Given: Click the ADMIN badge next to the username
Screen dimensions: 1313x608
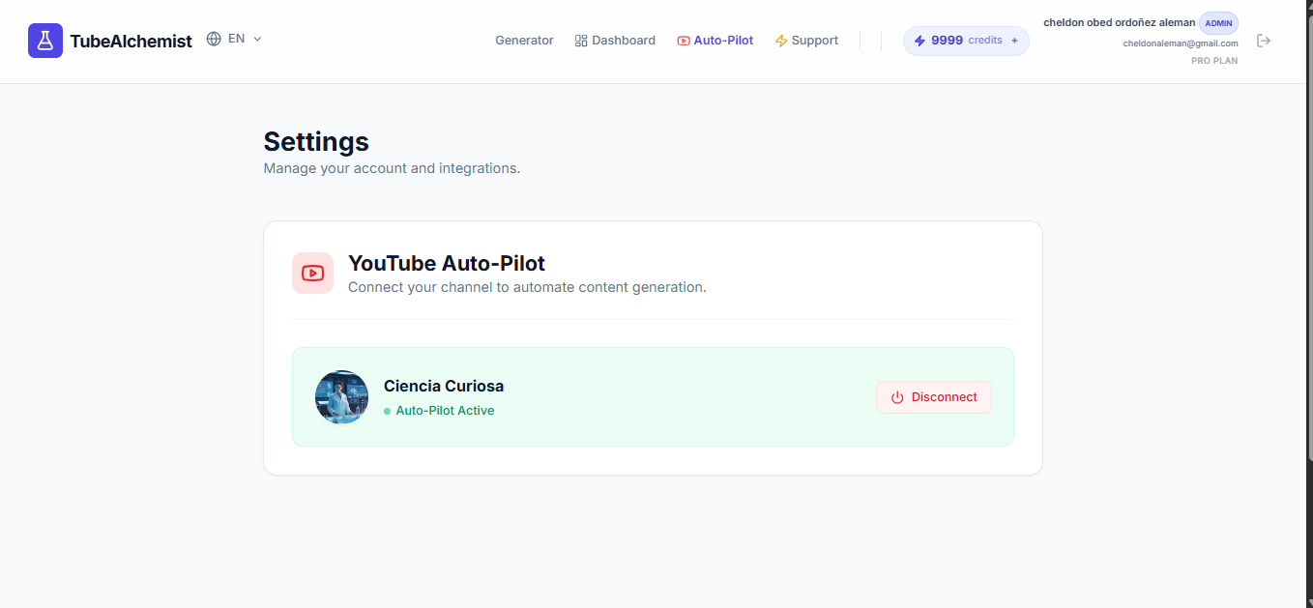Looking at the screenshot, I should (x=1218, y=22).
